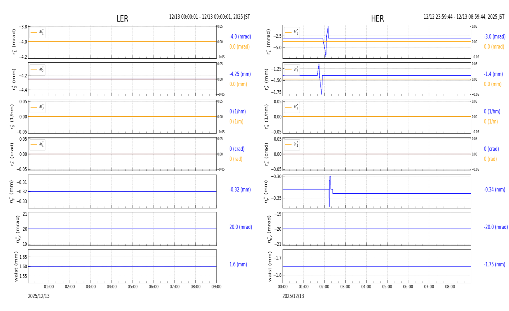This screenshot has height=311, width=509.
Task: Click the ∂r4* legend in the LER plot
Action: pos(37,145)
